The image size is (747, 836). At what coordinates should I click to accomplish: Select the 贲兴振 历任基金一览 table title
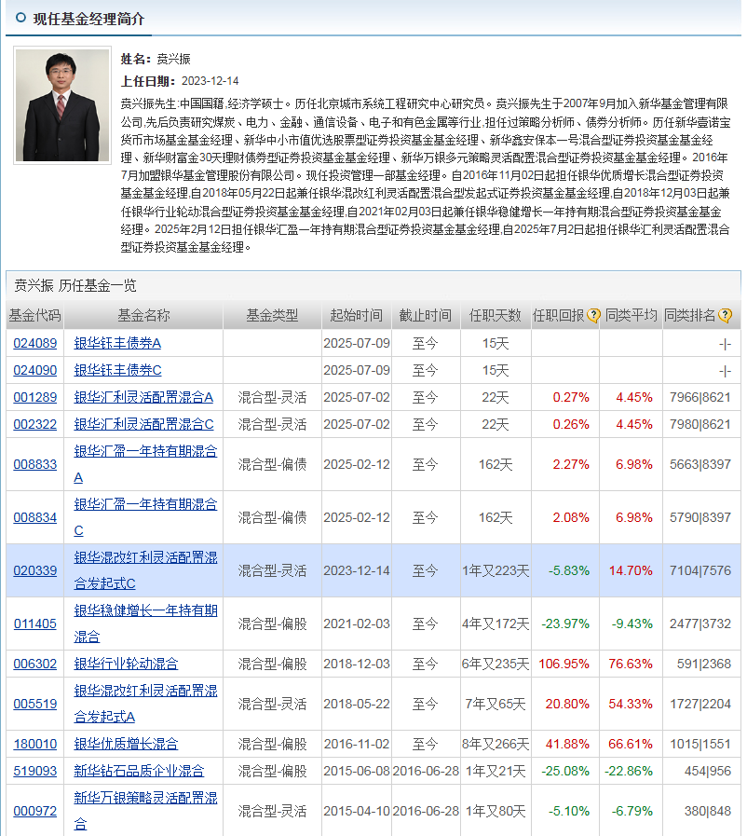(75, 286)
